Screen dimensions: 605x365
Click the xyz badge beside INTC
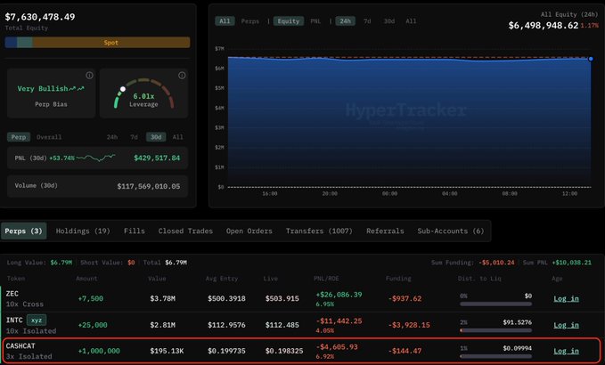(37, 320)
